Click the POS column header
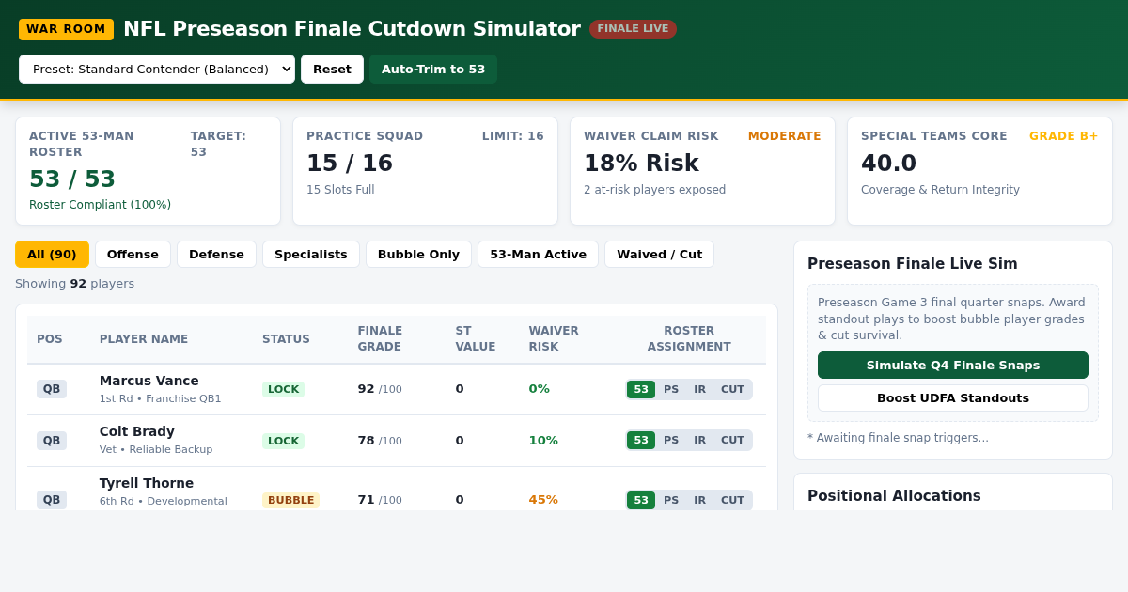This screenshot has height=592, width=1128. (50, 339)
